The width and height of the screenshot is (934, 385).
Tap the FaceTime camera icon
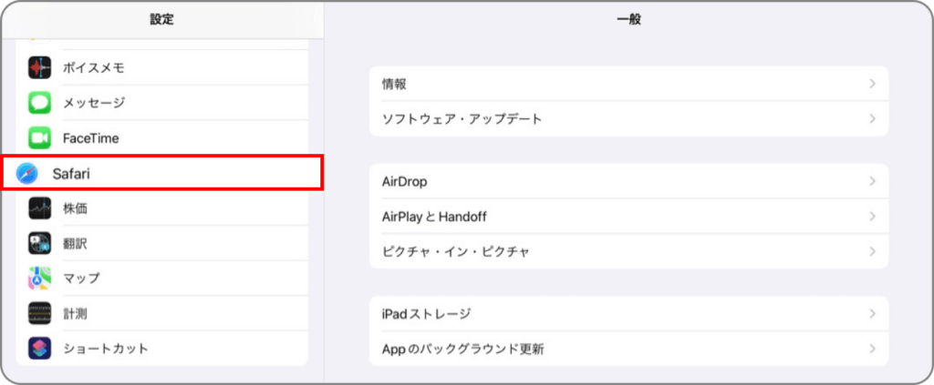pyautogui.click(x=39, y=138)
